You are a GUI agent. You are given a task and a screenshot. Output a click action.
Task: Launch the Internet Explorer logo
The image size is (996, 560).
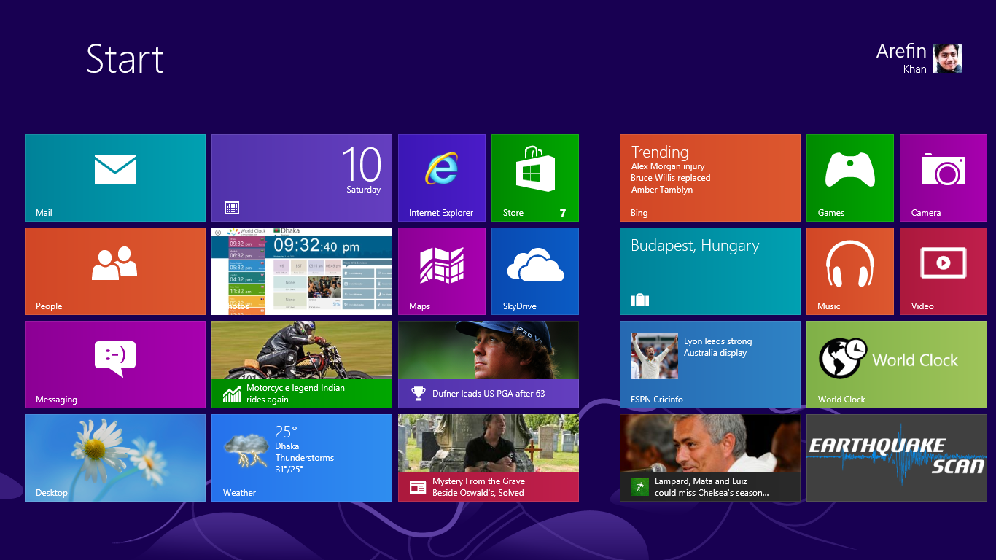tap(442, 168)
